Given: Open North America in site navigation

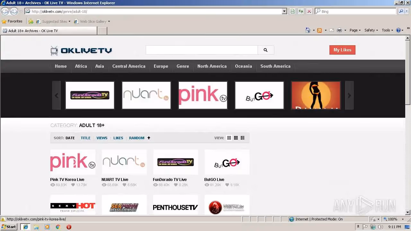Looking at the screenshot, I should coord(212,66).
